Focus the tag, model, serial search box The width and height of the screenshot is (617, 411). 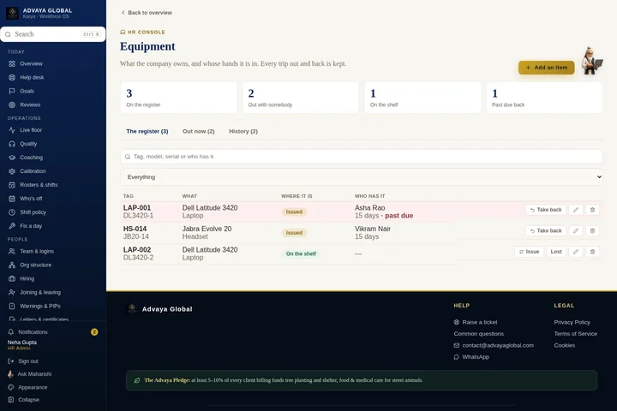tap(362, 157)
